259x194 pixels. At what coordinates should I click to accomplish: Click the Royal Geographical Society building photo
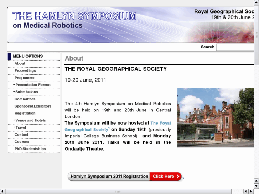tap(216, 117)
